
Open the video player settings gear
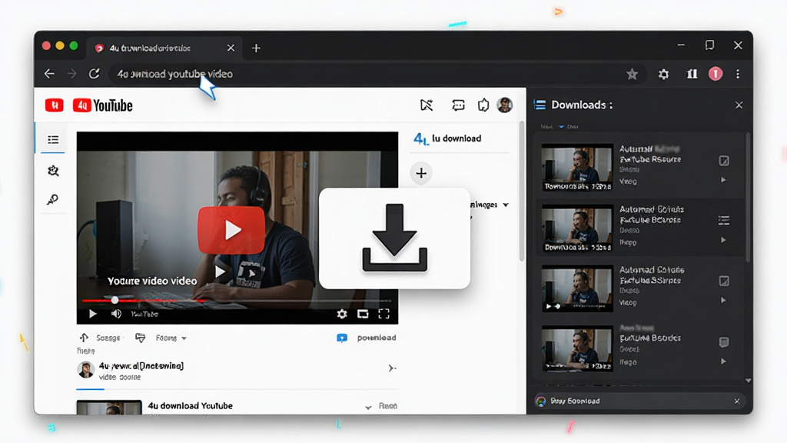[x=342, y=314]
